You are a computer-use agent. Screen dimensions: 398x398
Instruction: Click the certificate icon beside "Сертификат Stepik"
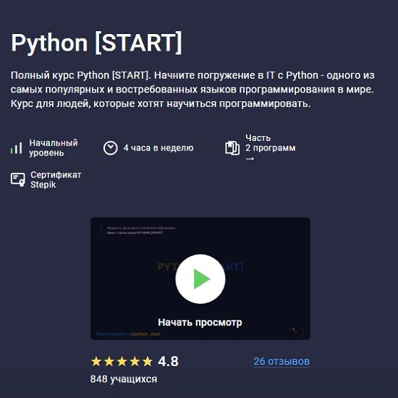pyautogui.click(x=18, y=179)
